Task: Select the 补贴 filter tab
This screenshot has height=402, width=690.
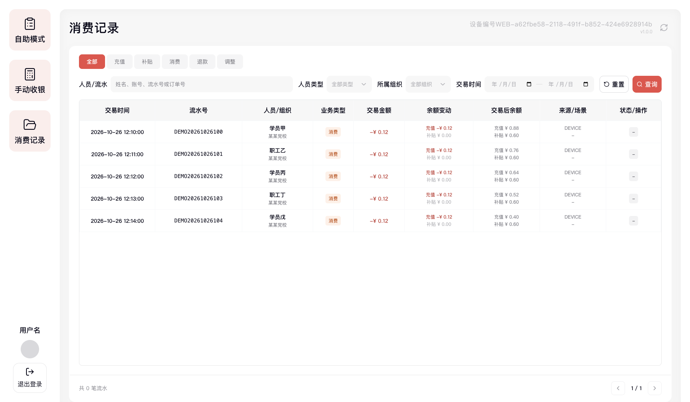Action: 147,62
